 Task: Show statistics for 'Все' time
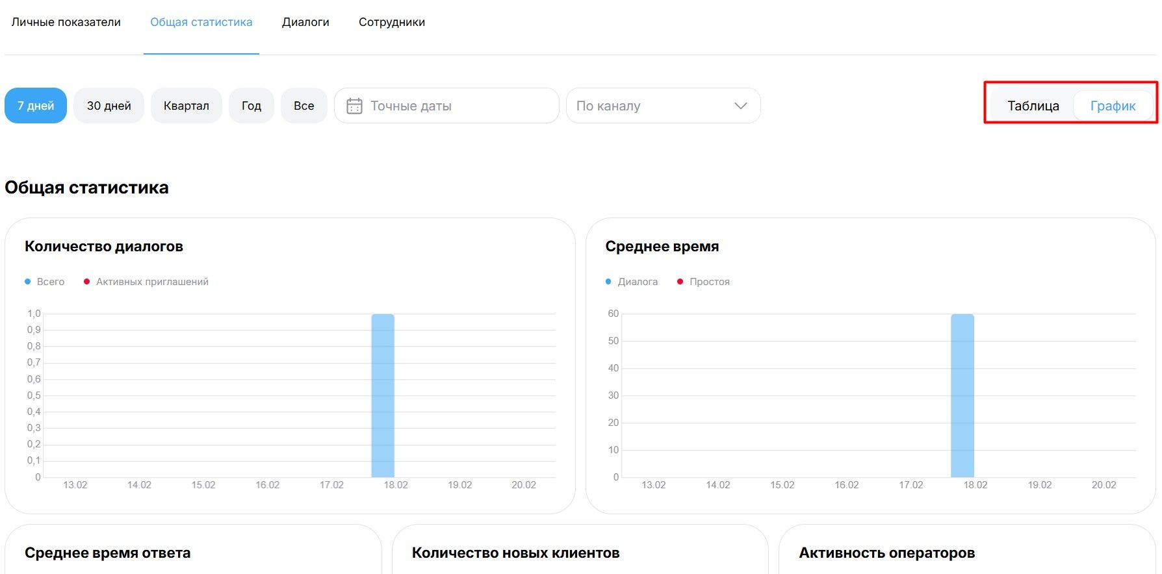pos(303,106)
